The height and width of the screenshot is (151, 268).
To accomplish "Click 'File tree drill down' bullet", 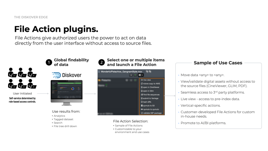I will pos(65,126).
